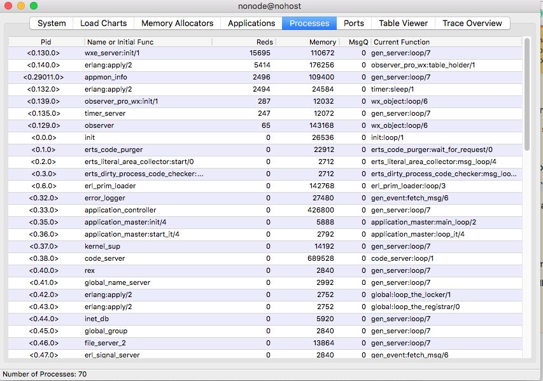Screen dimensions: 543x381
Task: Select the global_group process row
Action: (x=265, y=331)
